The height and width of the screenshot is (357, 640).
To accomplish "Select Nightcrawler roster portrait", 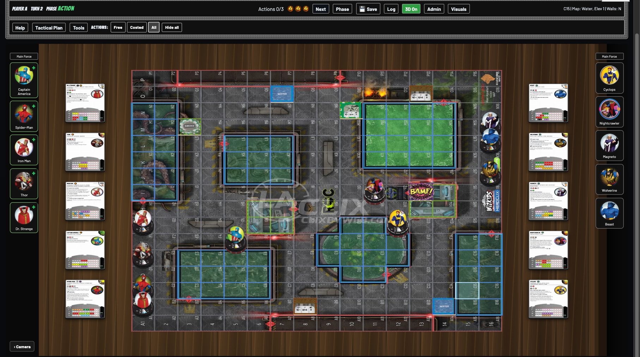I will tap(609, 112).
